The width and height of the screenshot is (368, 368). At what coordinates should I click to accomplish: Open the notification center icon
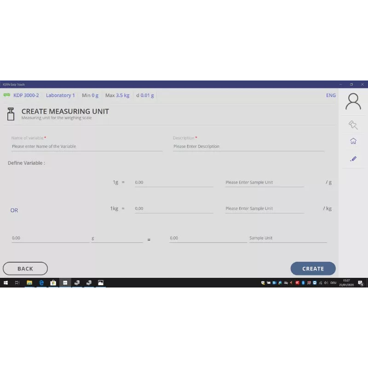coord(361,283)
